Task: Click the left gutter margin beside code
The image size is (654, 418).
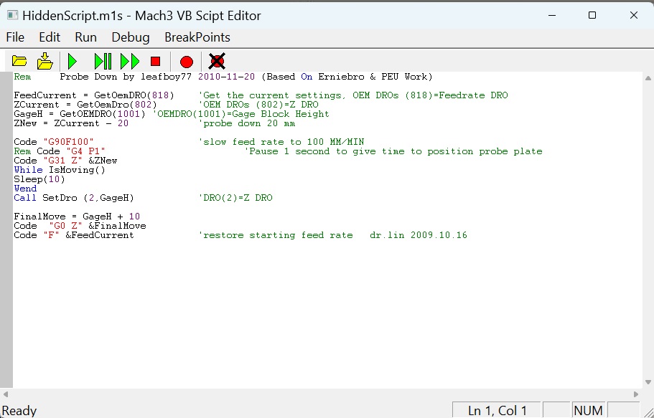Action: [6, 229]
